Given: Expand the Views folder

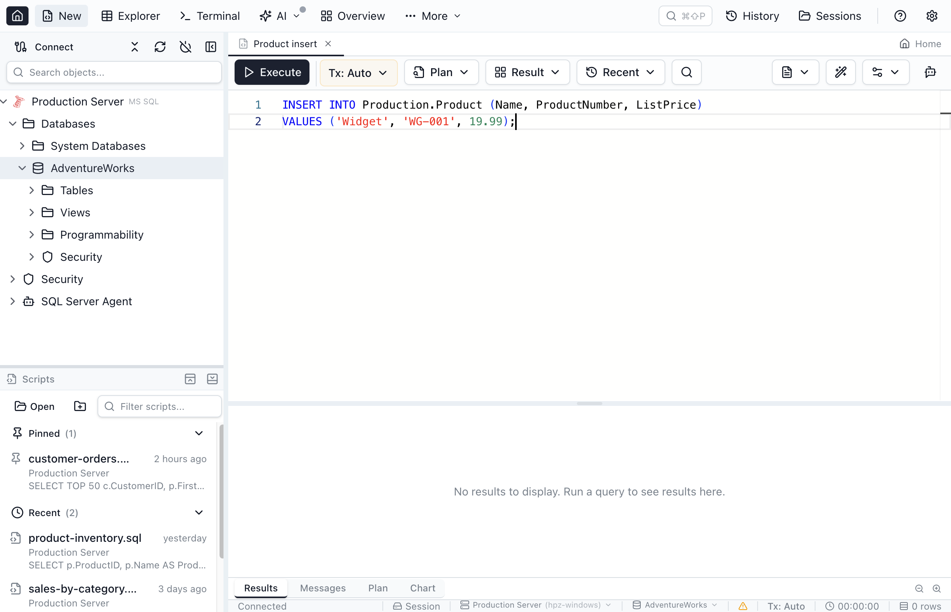Looking at the screenshot, I should point(32,213).
